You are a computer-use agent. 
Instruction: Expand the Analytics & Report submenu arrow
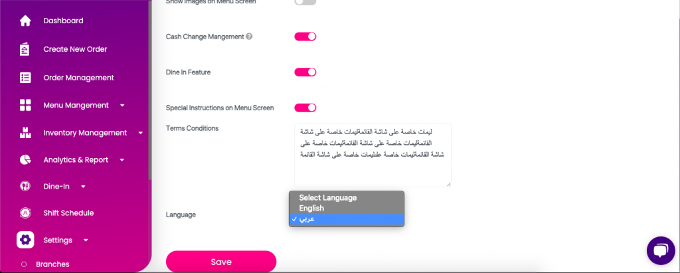coord(124,160)
